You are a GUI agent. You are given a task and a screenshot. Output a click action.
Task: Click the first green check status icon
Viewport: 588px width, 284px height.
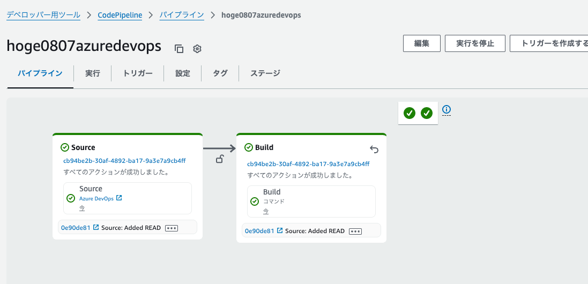tap(410, 113)
